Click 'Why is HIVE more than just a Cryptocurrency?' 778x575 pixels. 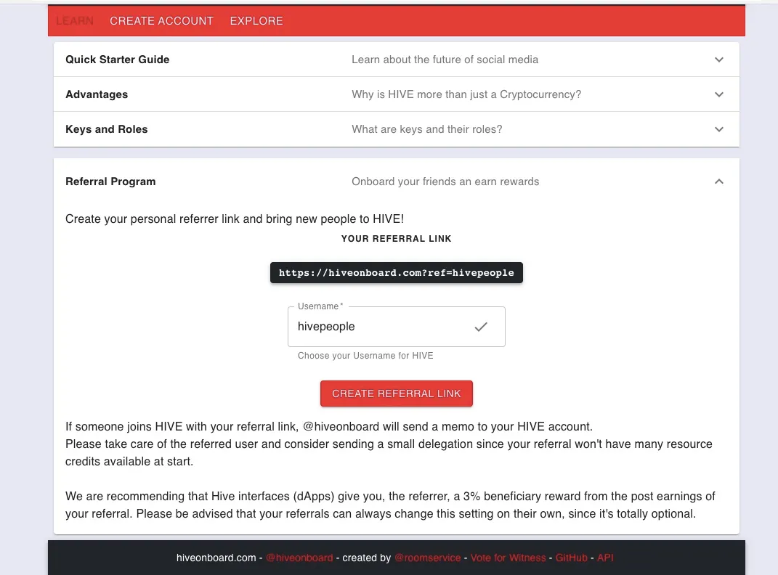tap(466, 94)
